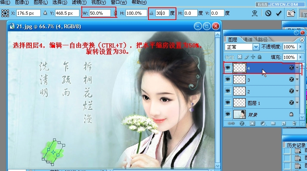The width and height of the screenshot is (307, 171).
Task: Click layer 3 style effects icon
Action: (x=291, y=79)
